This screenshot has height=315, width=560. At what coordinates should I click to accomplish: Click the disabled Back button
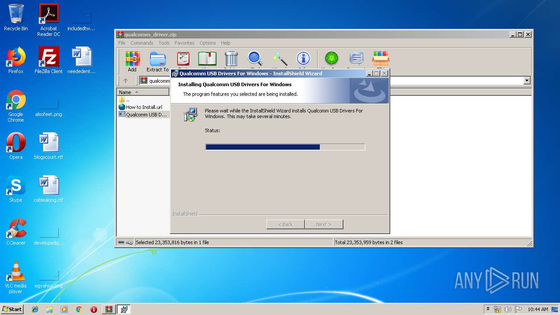pos(286,224)
